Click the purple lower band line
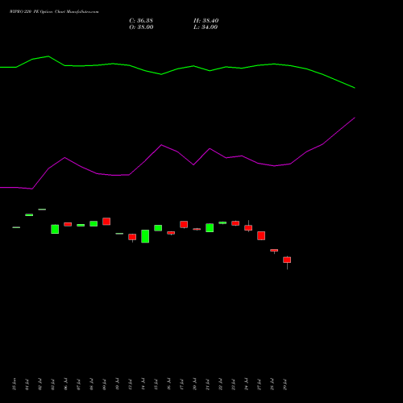The height and width of the screenshot is (403, 403). [x=177, y=152]
